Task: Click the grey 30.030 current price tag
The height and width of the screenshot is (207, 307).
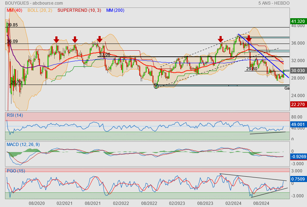Action: (298, 71)
